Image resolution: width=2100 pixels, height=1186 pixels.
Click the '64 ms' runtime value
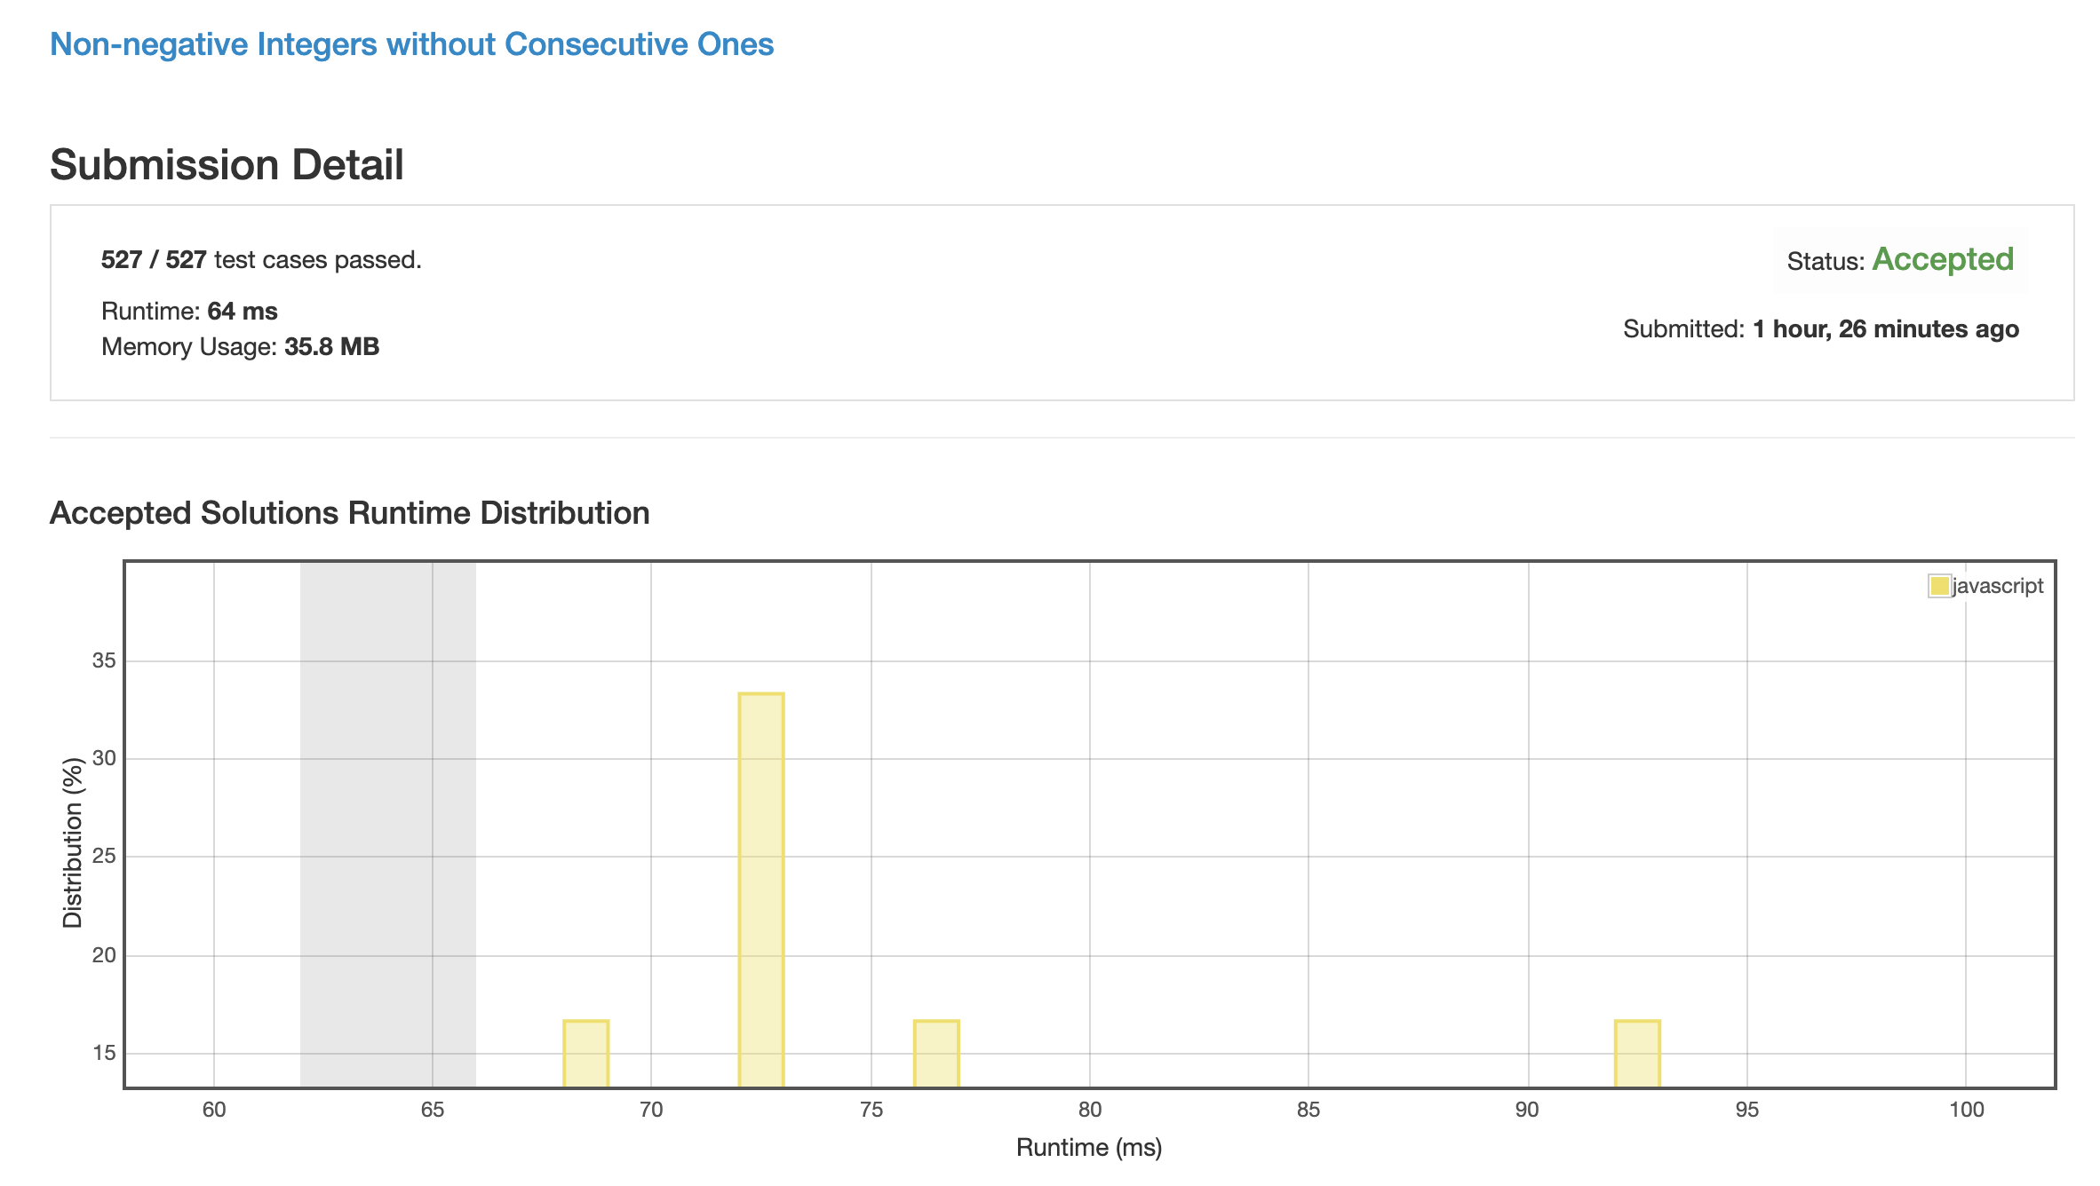point(243,312)
